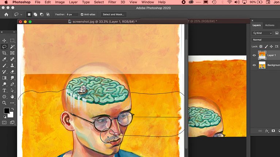Screen dimensions: 280x157
Task: Hide the Background layer visibility
Action: click(254, 65)
